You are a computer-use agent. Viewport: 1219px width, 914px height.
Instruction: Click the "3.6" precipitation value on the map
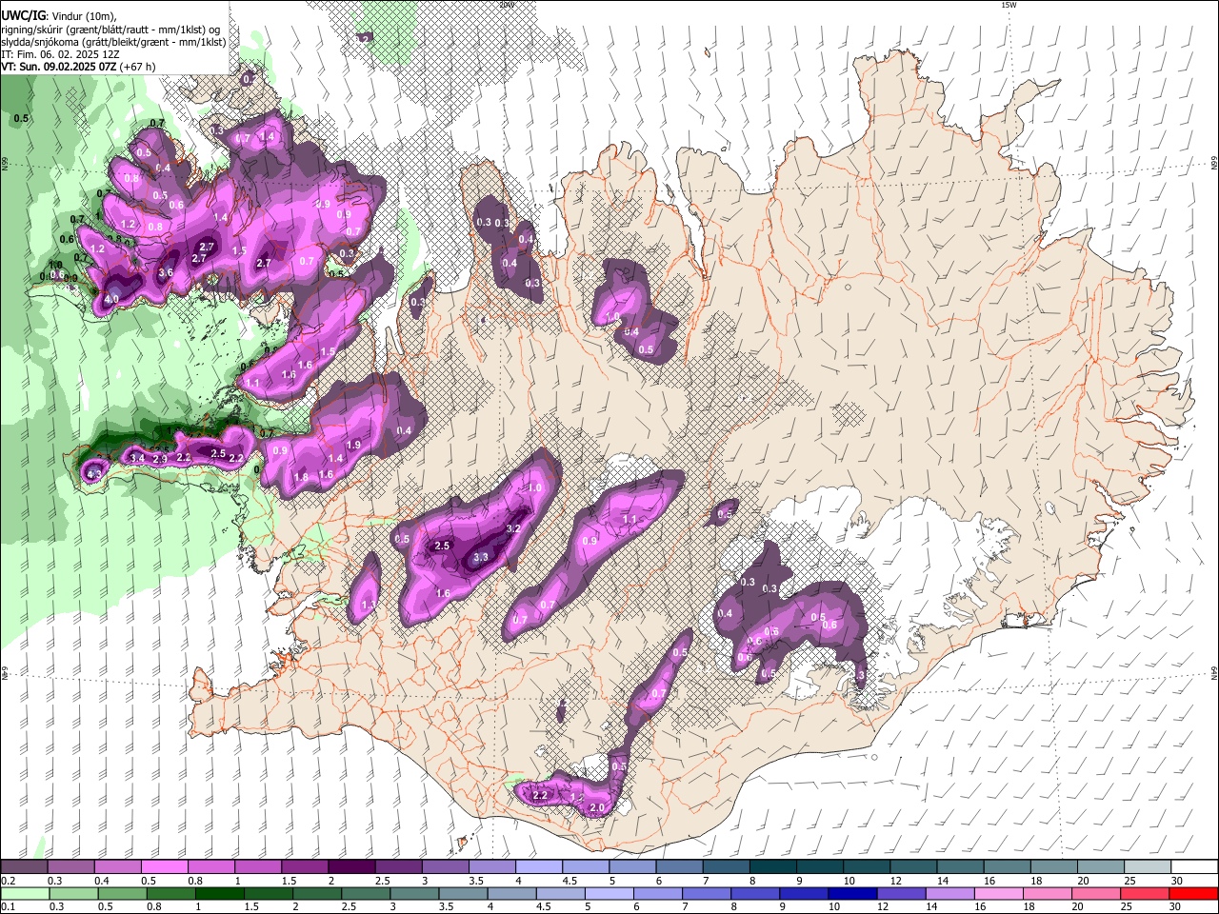click(166, 272)
